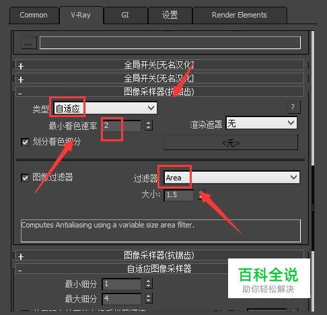Viewport: 327px width, 315px height.
Task: Open the 渲染遮罩 dropdown
Action: 261,123
